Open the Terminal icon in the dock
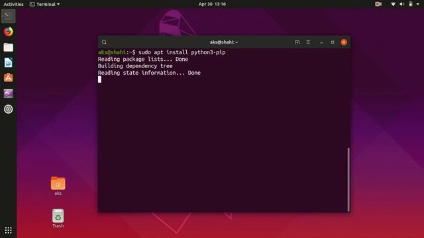 (9, 16)
